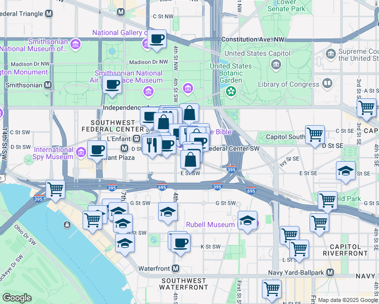The image size is (379, 304).
Task: Click the 'K St SW' street label
Action: (211, 247)
